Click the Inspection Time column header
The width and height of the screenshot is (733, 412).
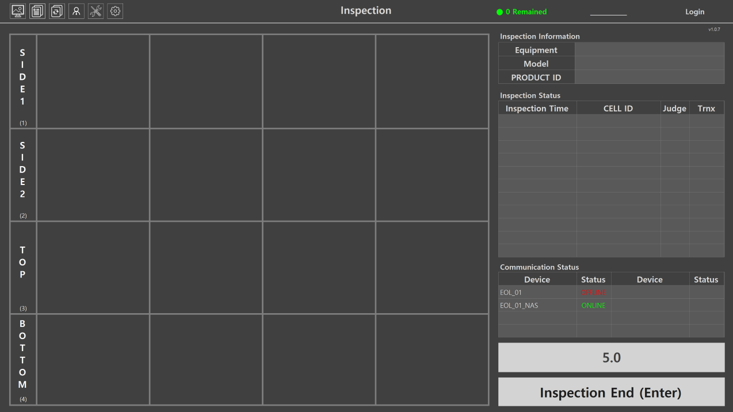(x=537, y=109)
